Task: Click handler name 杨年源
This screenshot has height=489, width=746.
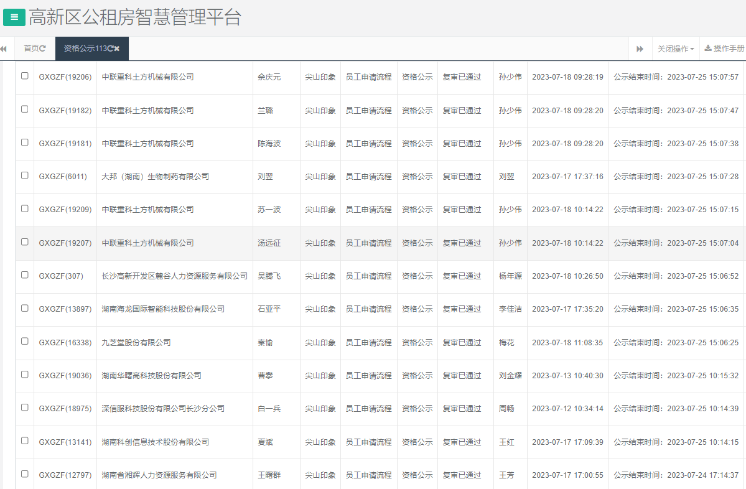Action: coord(510,276)
